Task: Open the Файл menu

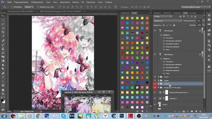Action: (9, 2)
